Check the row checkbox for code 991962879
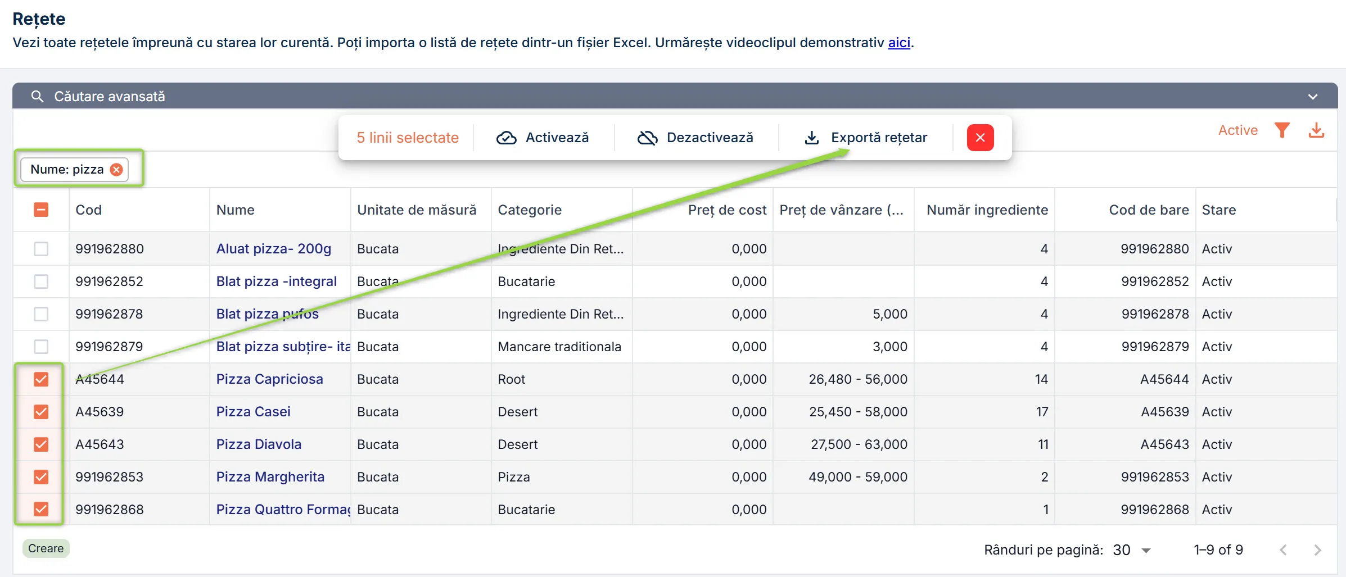 (41, 347)
